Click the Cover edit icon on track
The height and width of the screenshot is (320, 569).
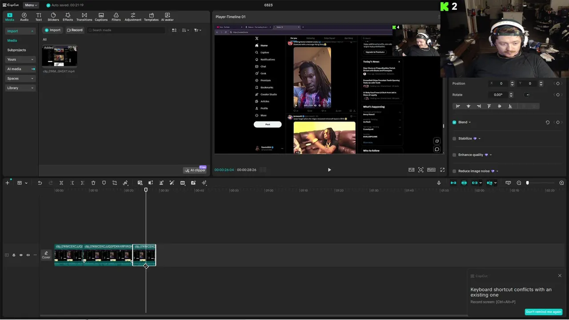[46, 255]
